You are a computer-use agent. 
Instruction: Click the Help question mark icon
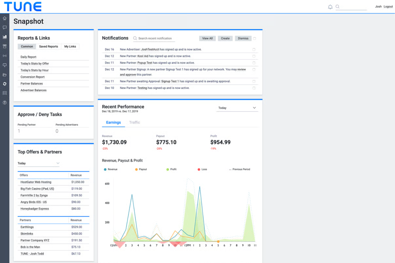[5, 102]
